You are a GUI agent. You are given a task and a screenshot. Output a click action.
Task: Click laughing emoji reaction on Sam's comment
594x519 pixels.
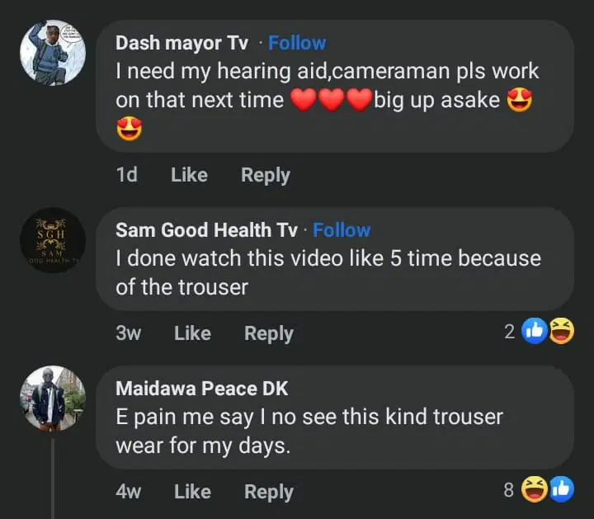point(562,332)
